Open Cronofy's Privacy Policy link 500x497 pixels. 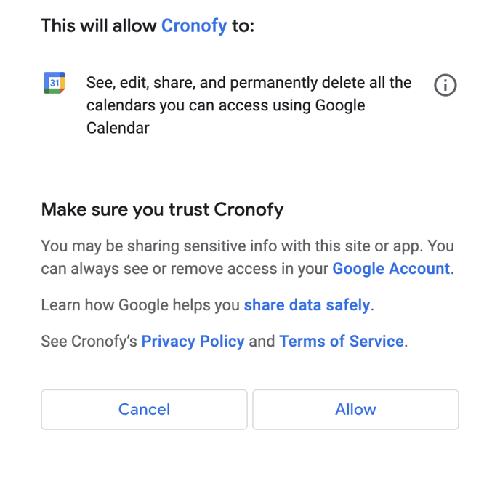[x=193, y=341]
